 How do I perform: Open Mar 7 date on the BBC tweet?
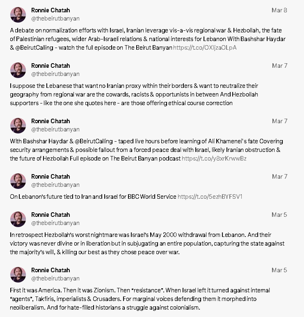279,177
